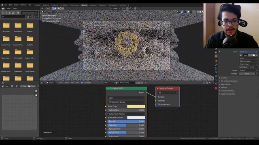The height and width of the screenshot is (145, 259).
Task: Open the Edit menu
Action: tap(11, 5)
